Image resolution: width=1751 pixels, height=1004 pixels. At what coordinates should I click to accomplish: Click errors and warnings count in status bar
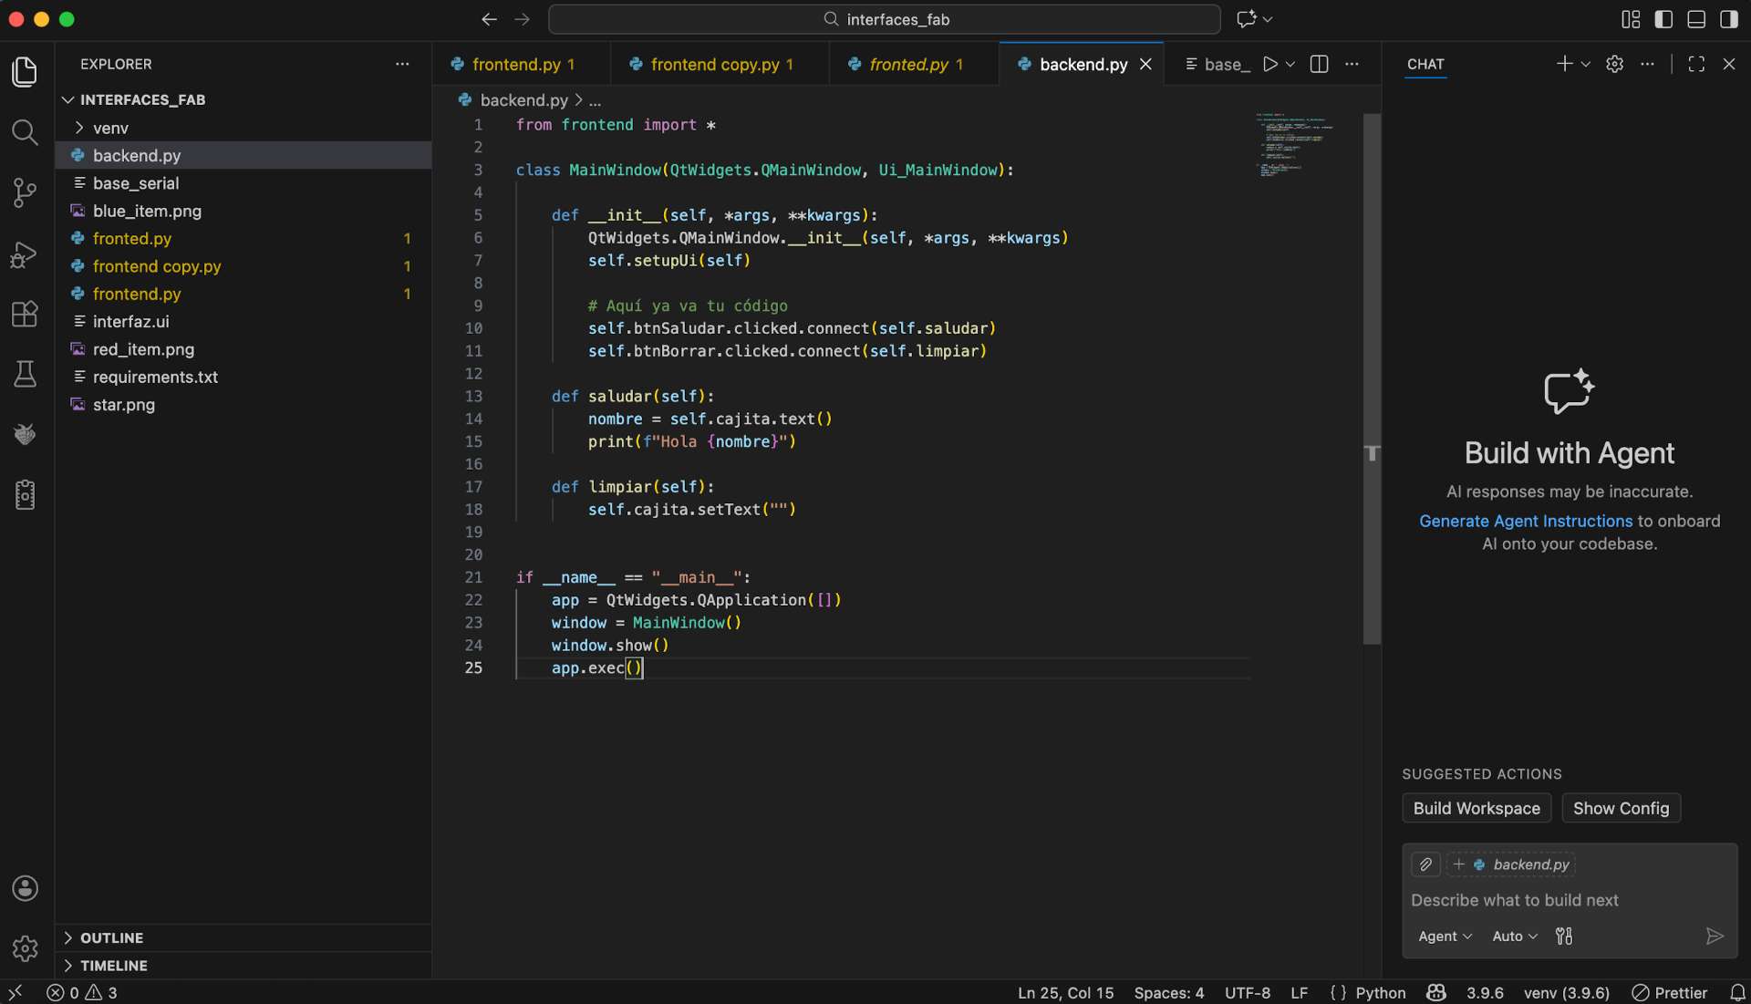(x=82, y=993)
